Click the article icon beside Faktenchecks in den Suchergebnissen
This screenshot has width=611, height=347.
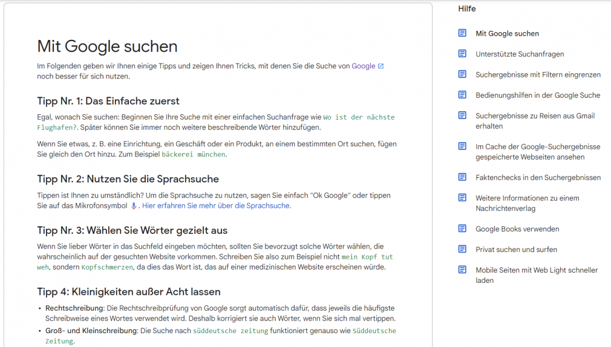pyautogui.click(x=462, y=177)
